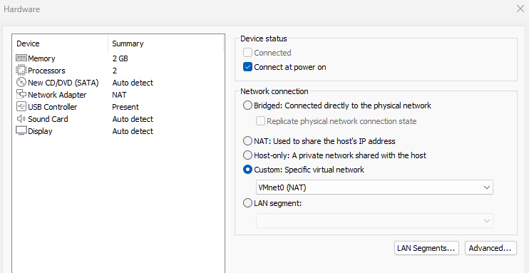Choose the NAT network option
Screen dimensions: 529x273
pos(247,140)
